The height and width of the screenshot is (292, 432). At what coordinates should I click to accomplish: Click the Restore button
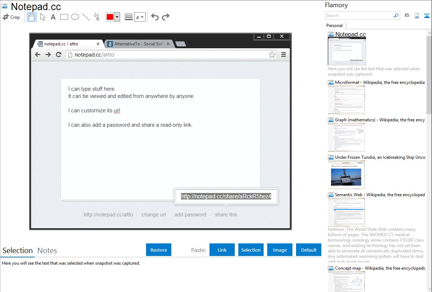click(x=159, y=250)
